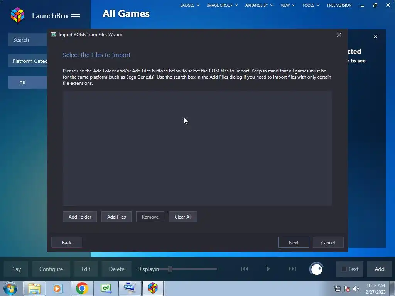395x296 pixels.
Task: Open the Action Center flag icon
Action: pyautogui.click(x=347, y=289)
